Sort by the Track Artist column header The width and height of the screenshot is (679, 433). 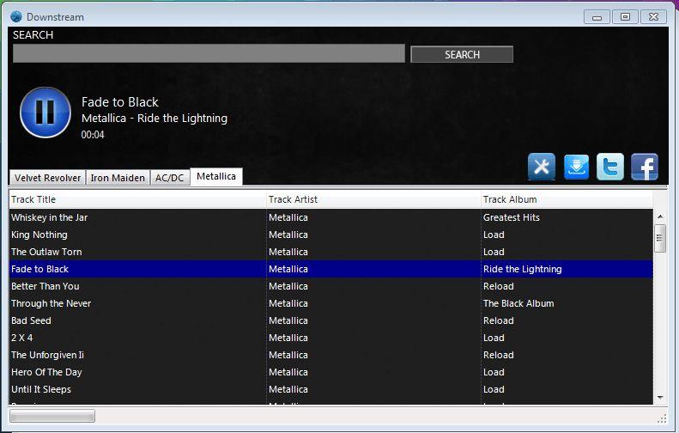coord(373,199)
